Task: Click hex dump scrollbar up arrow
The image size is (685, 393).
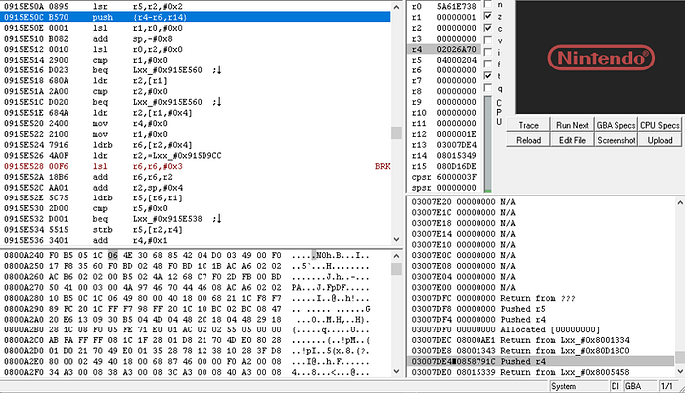Action: coord(396,256)
